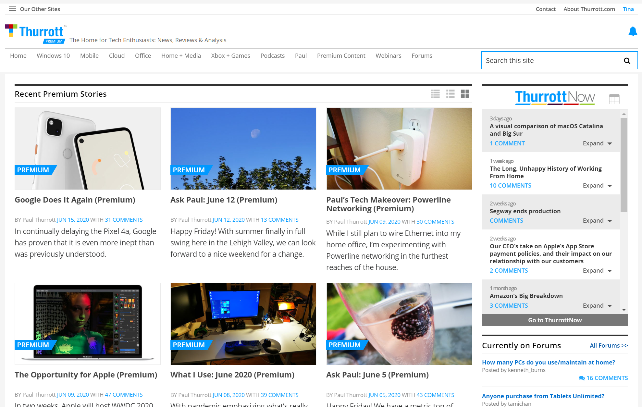Open the Podcasts menu item
Screen dimensions: 642x407
[273, 56]
